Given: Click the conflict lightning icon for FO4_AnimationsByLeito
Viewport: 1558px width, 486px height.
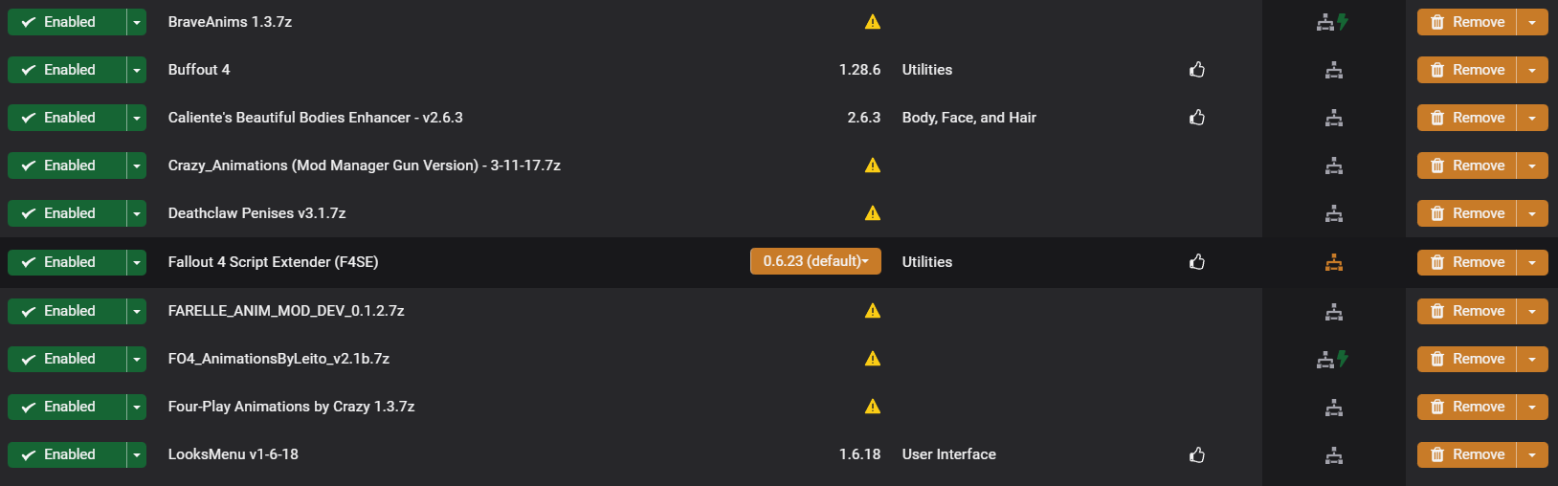Looking at the screenshot, I should pyautogui.click(x=1343, y=359).
